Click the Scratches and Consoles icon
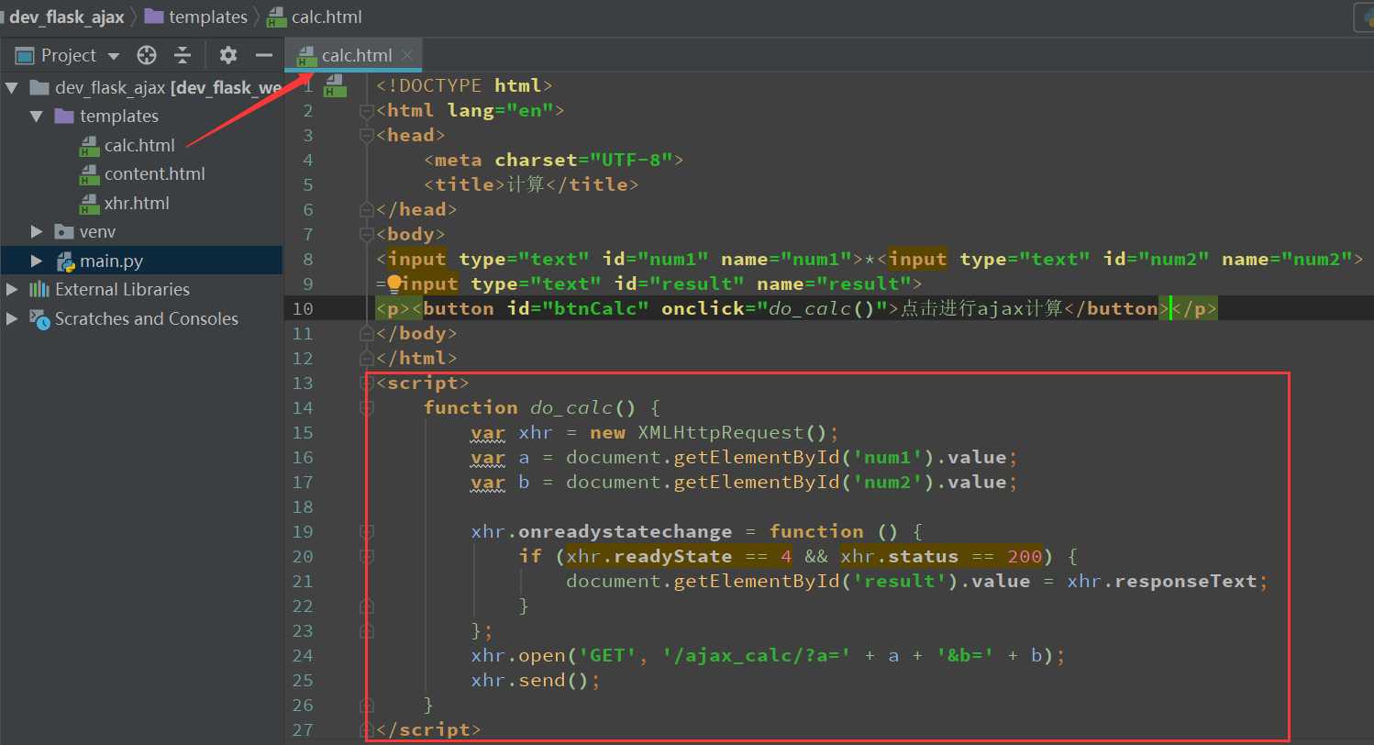 [39, 319]
